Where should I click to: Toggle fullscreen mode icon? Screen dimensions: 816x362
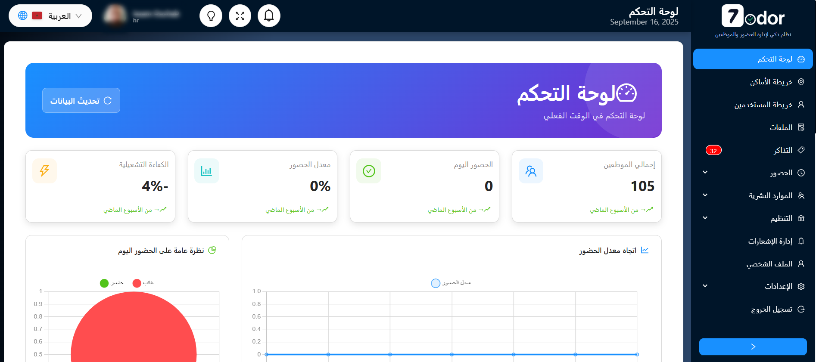pos(240,16)
